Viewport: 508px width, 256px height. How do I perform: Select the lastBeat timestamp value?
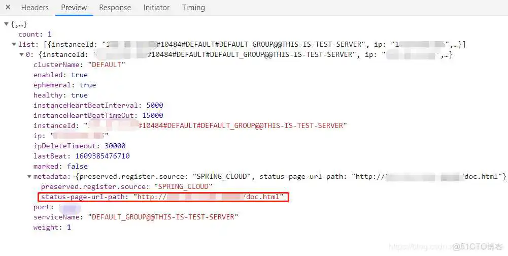tap(102, 156)
